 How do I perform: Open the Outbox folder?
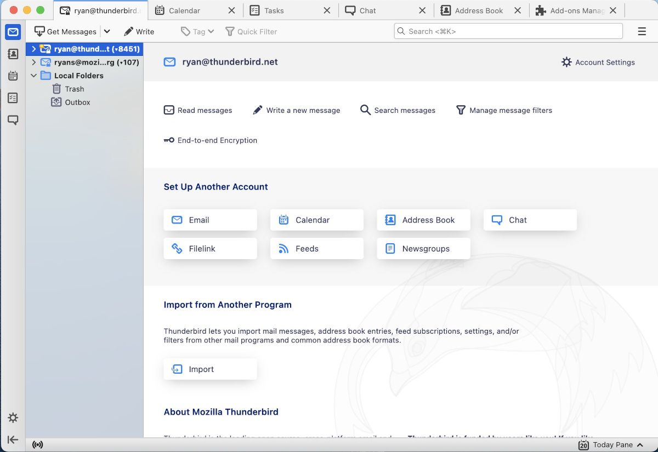click(84, 102)
